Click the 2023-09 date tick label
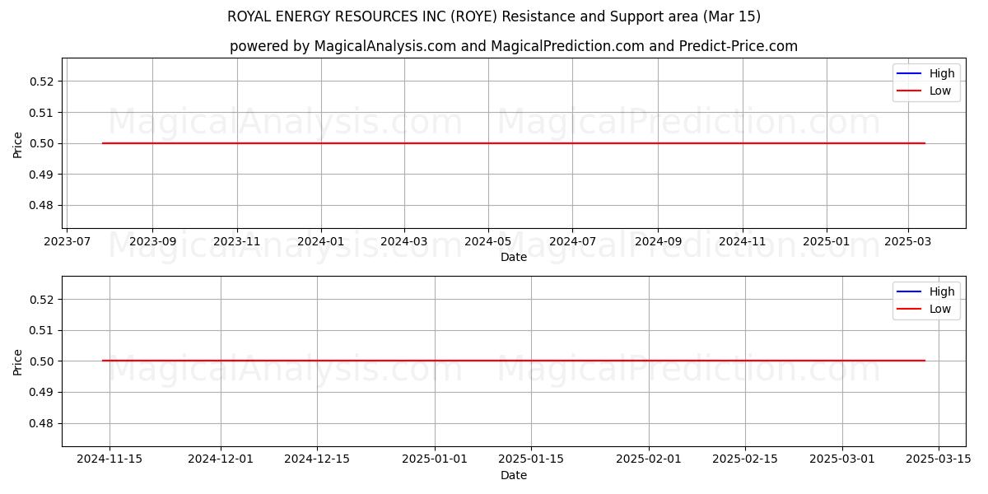 tap(152, 241)
